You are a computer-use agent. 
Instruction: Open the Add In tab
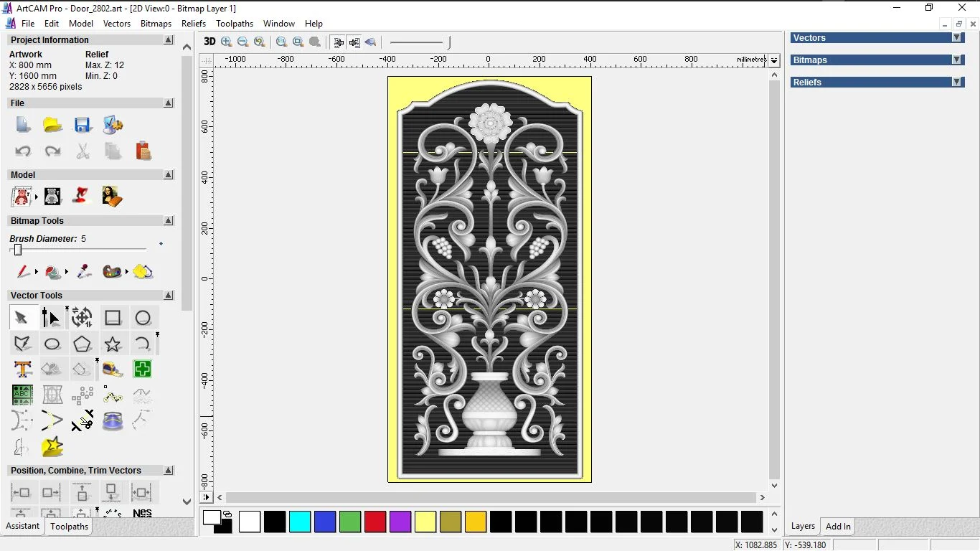coord(838,527)
